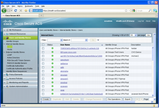Collapse Internal Identity Stores tree node
The width and height of the screenshot is (159, 108).
click(x=4, y=44)
